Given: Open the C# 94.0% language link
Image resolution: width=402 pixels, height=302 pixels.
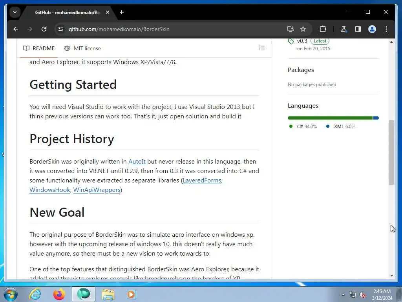Looking at the screenshot, I should click(x=303, y=126).
